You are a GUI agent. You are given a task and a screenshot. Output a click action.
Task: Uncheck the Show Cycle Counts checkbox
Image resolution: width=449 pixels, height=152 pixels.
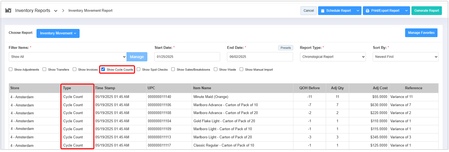tap(103, 69)
